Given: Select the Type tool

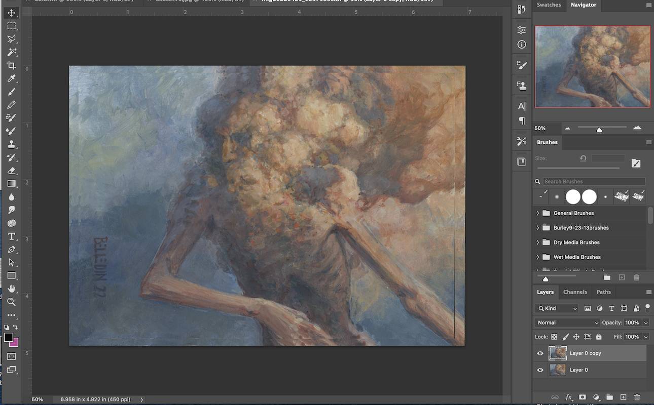Looking at the screenshot, I should pyautogui.click(x=11, y=236).
